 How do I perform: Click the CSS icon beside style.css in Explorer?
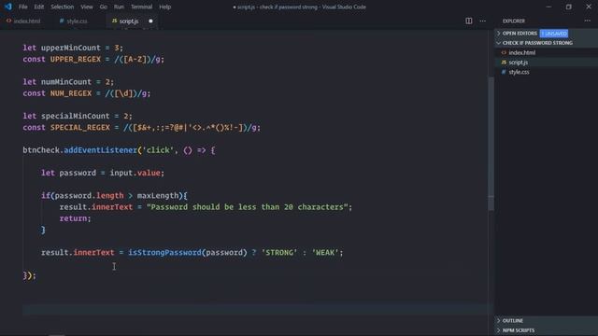tap(504, 72)
